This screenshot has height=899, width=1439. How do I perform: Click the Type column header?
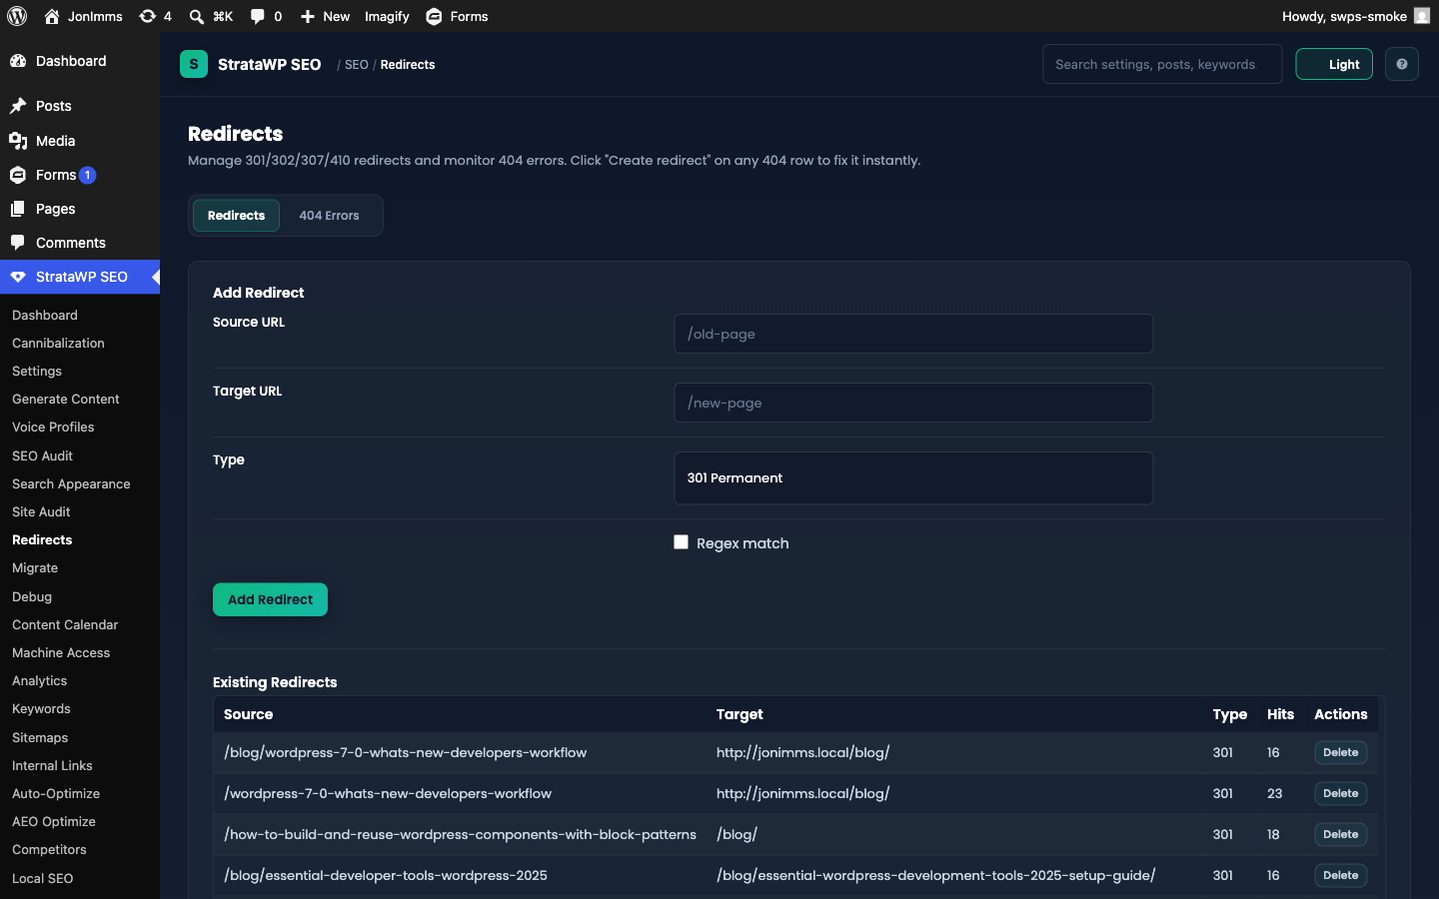pos(1229,714)
